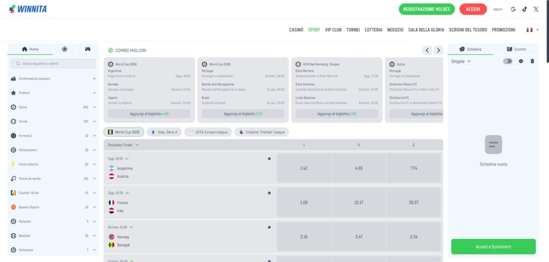Select the England Premier League chip
This screenshot has height=262, width=549.
pos(262,132)
